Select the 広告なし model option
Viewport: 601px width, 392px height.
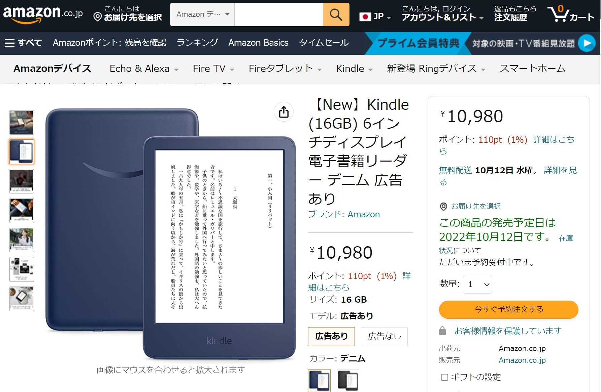(x=384, y=336)
